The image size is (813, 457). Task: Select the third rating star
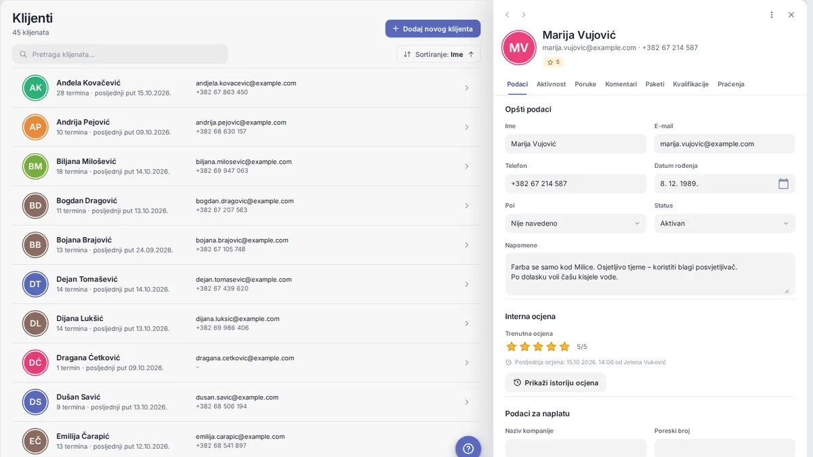pyautogui.click(x=538, y=347)
